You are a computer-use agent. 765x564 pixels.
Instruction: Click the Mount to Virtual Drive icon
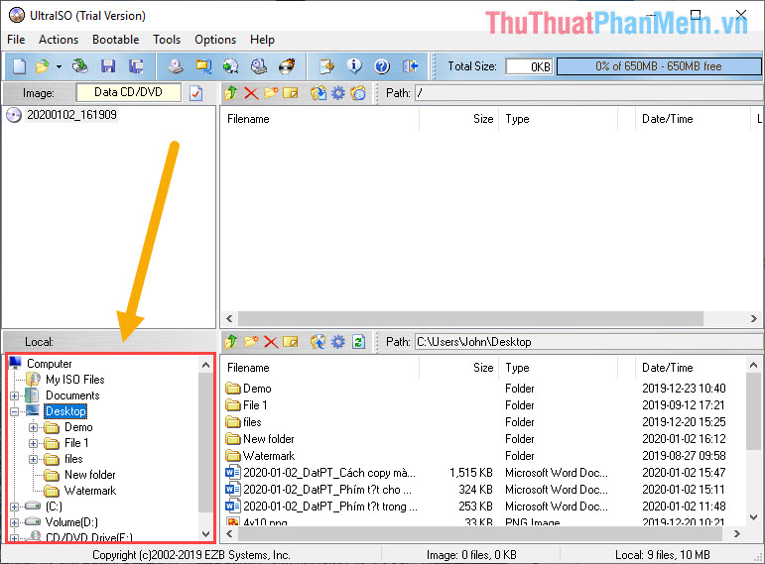259,66
